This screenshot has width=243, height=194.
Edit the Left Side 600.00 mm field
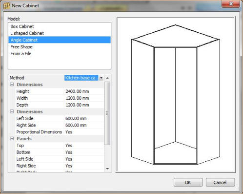[x=84, y=118]
